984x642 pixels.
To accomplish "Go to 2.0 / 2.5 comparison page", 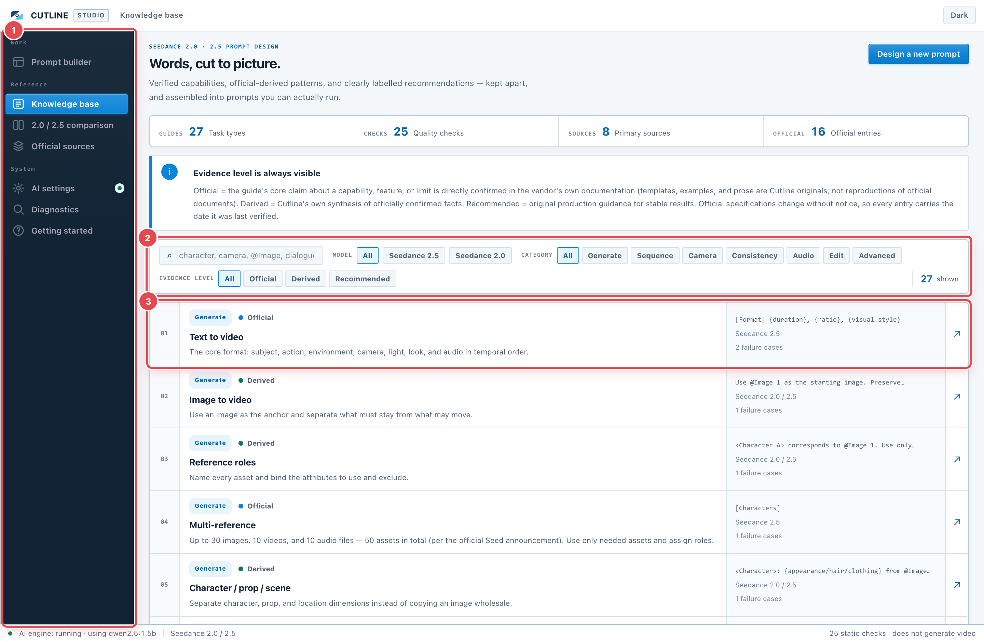I will click(x=67, y=125).
